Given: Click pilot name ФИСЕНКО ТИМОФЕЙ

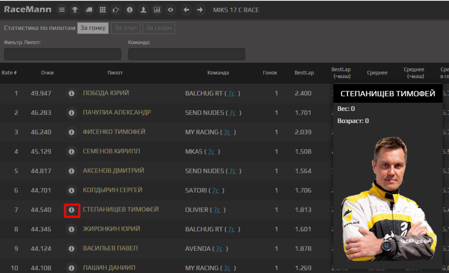Looking at the screenshot, I should 114,132.
